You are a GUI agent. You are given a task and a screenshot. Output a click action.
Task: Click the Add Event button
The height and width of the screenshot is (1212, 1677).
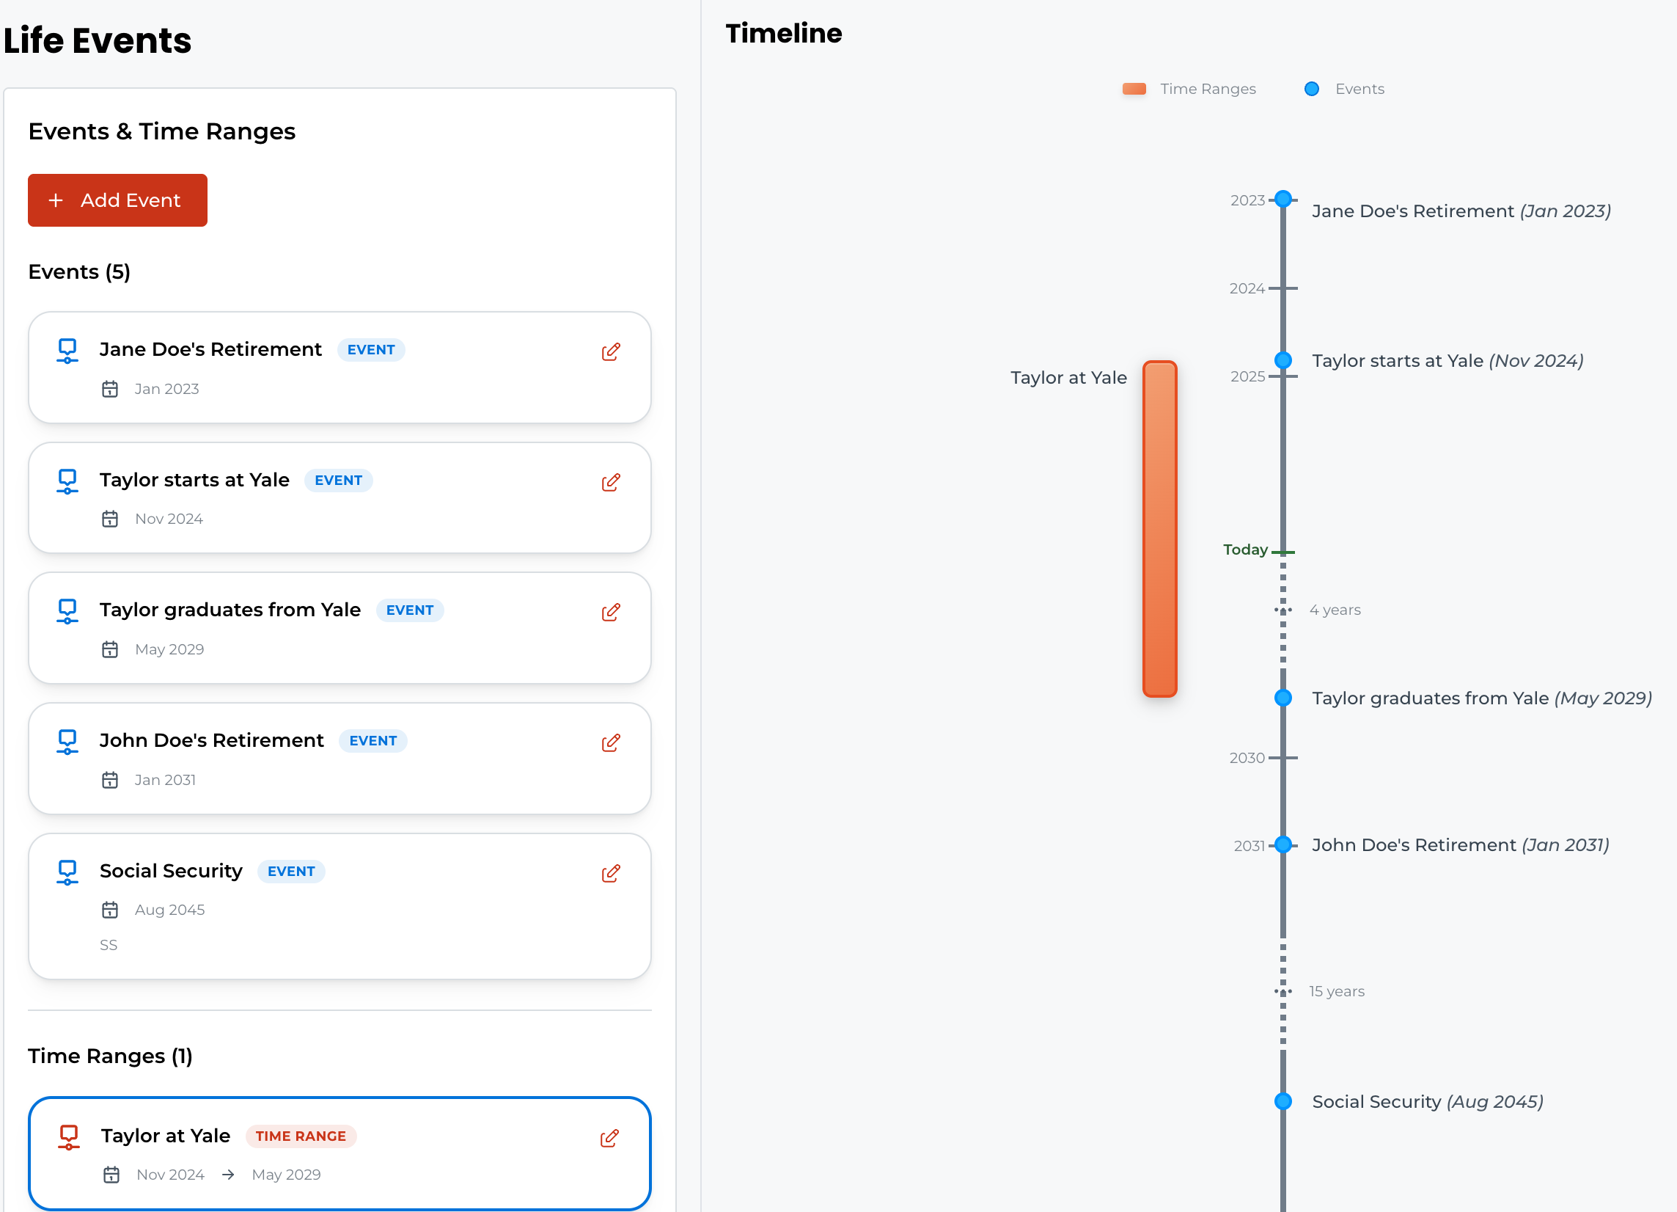117,200
